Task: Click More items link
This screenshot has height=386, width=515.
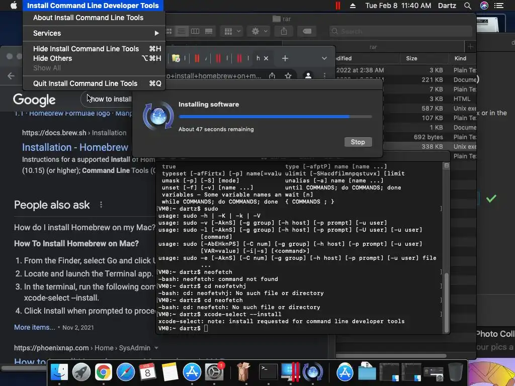Action: pyautogui.click(x=35, y=327)
